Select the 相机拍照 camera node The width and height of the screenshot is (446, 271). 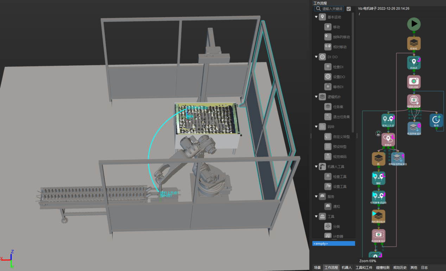[x=414, y=81]
